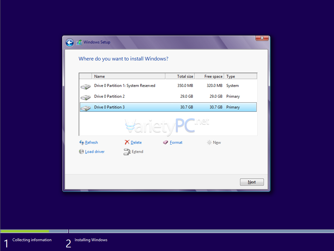Image resolution: width=334 pixels, height=251 pixels.
Task: Click the Load driver disc icon
Action: (81, 152)
